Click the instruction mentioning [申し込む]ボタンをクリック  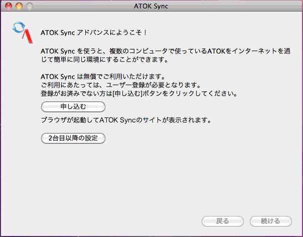[139, 93]
